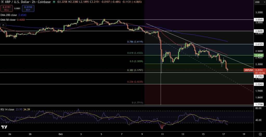Select the EMA 50 close indicator label
The height and width of the screenshot is (137, 266).
[8, 19]
